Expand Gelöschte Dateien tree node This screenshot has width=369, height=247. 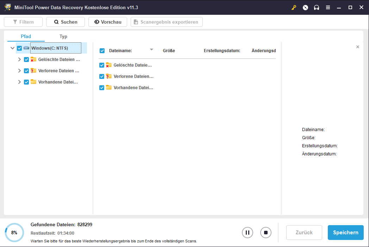coord(19,59)
